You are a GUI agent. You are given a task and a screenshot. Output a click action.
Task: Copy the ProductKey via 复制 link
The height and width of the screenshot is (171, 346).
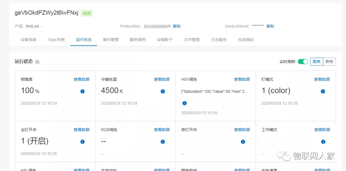[177, 26]
